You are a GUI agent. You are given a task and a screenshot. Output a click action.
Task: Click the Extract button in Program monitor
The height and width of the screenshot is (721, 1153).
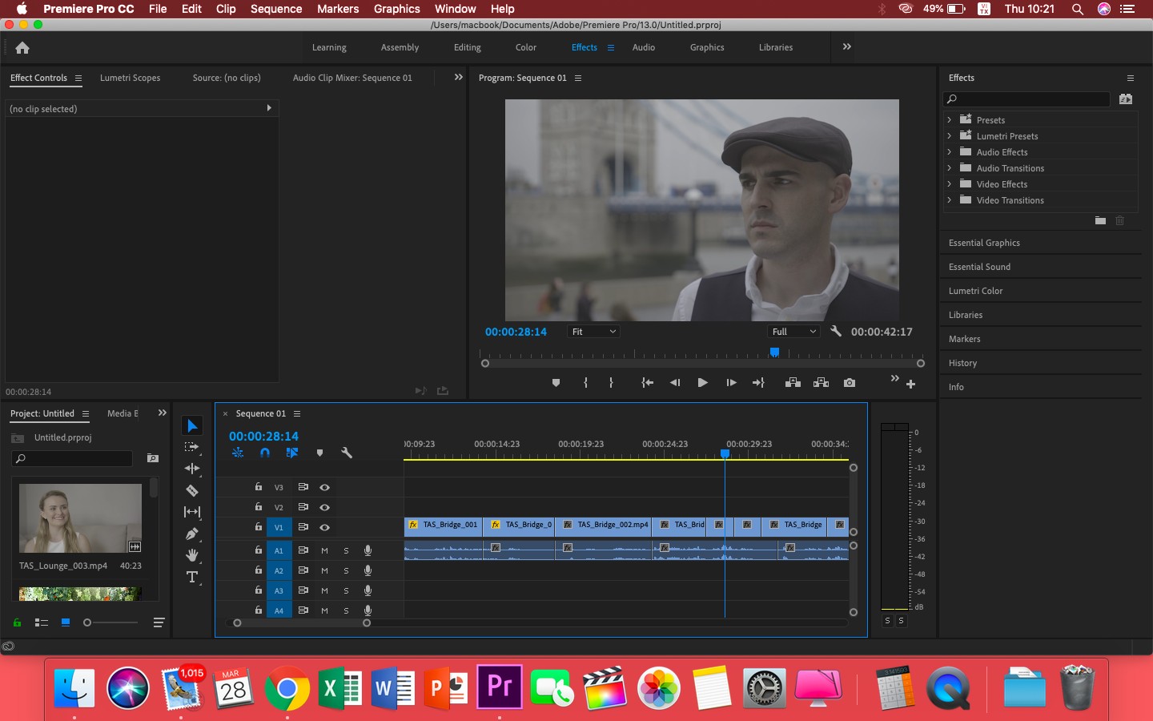[822, 383]
